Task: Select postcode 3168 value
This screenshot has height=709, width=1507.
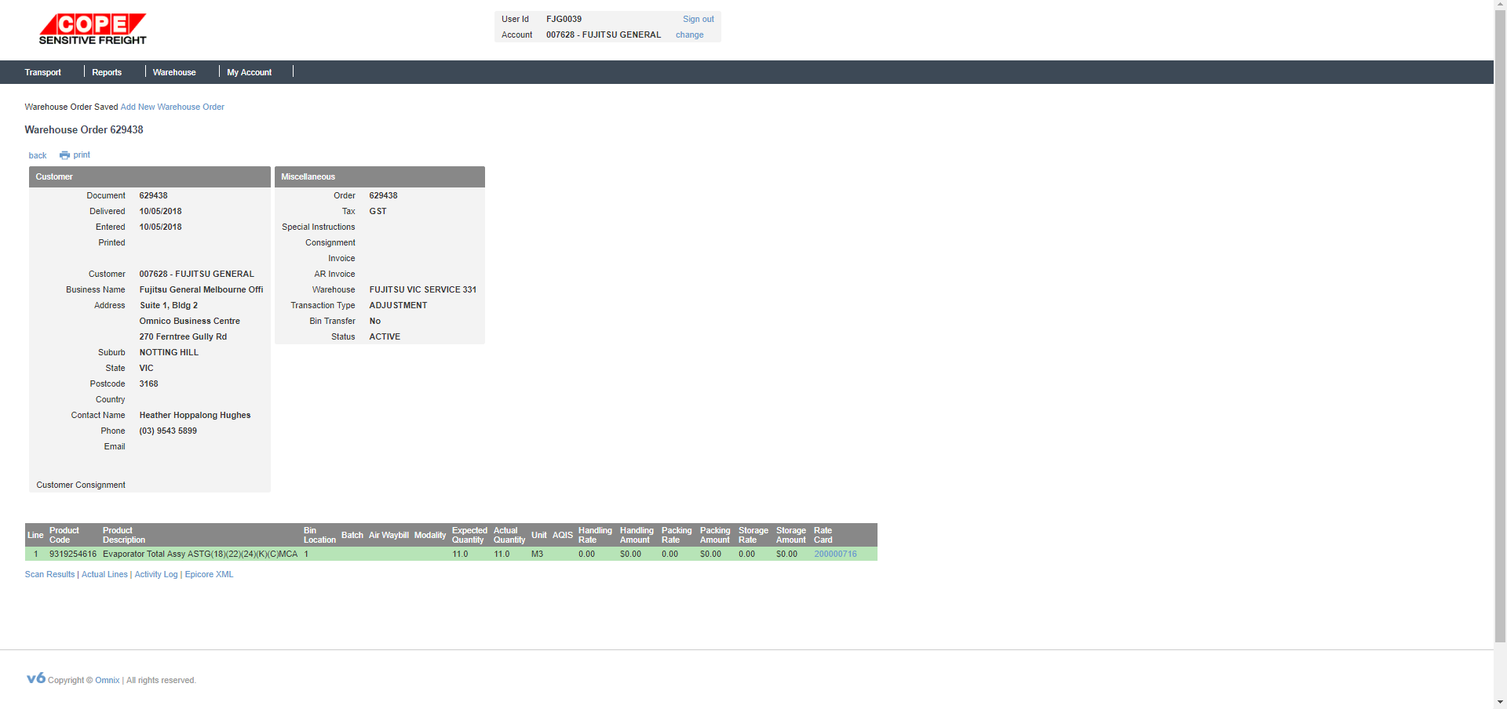Action: [x=148, y=384]
